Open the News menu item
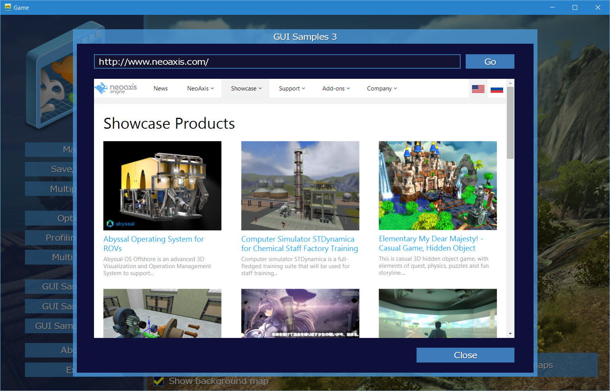The height and width of the screenshot is (391, 610). pos(161,89)
